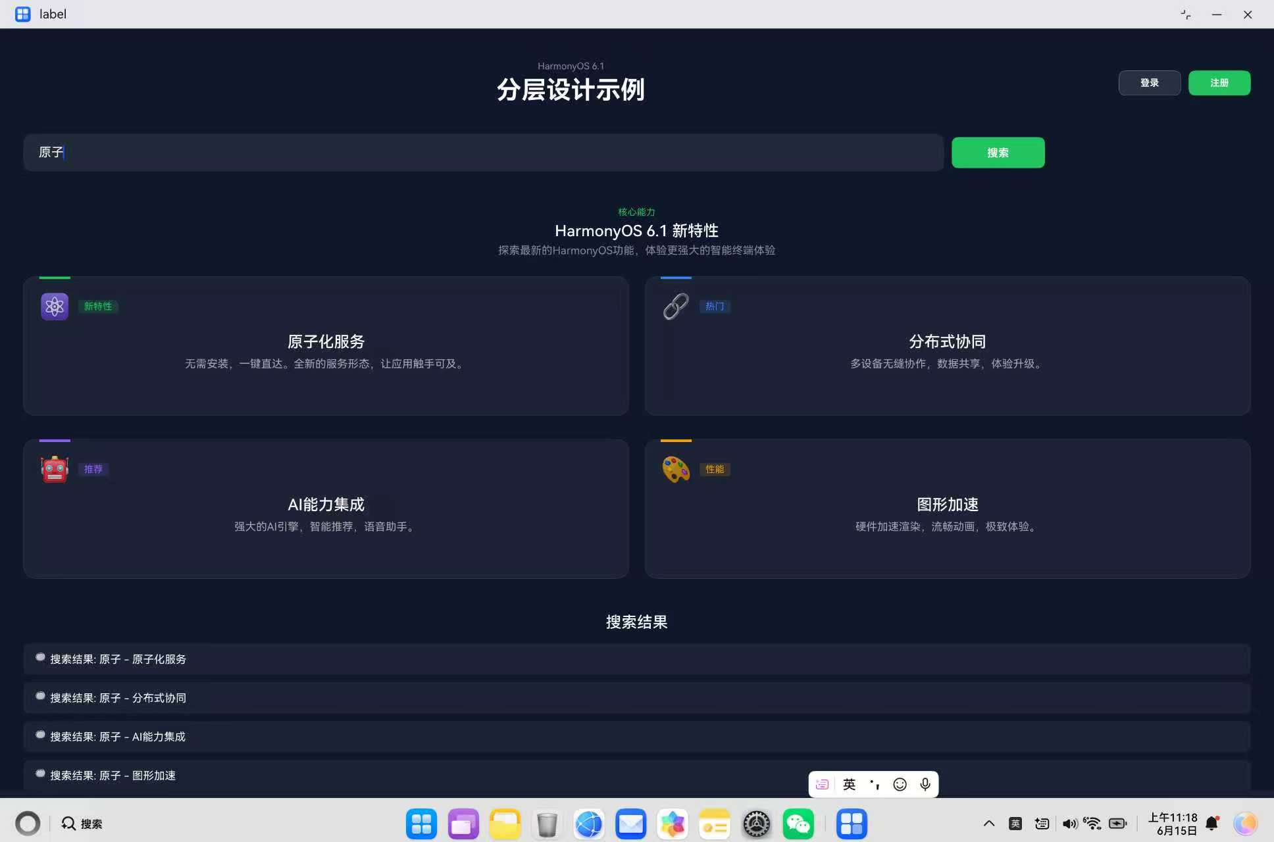The height and width of the screenshot is (842, 1274).
Task: Click the 分层设计示例 page heading
Action: (x=571, y=89)
